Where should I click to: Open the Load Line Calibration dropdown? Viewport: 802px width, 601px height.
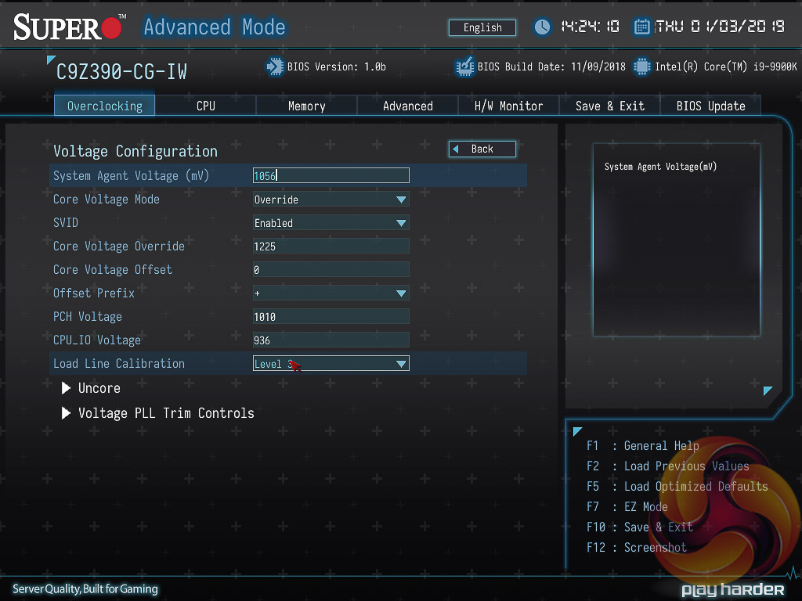pyautogui.click(x=331, y=364)
